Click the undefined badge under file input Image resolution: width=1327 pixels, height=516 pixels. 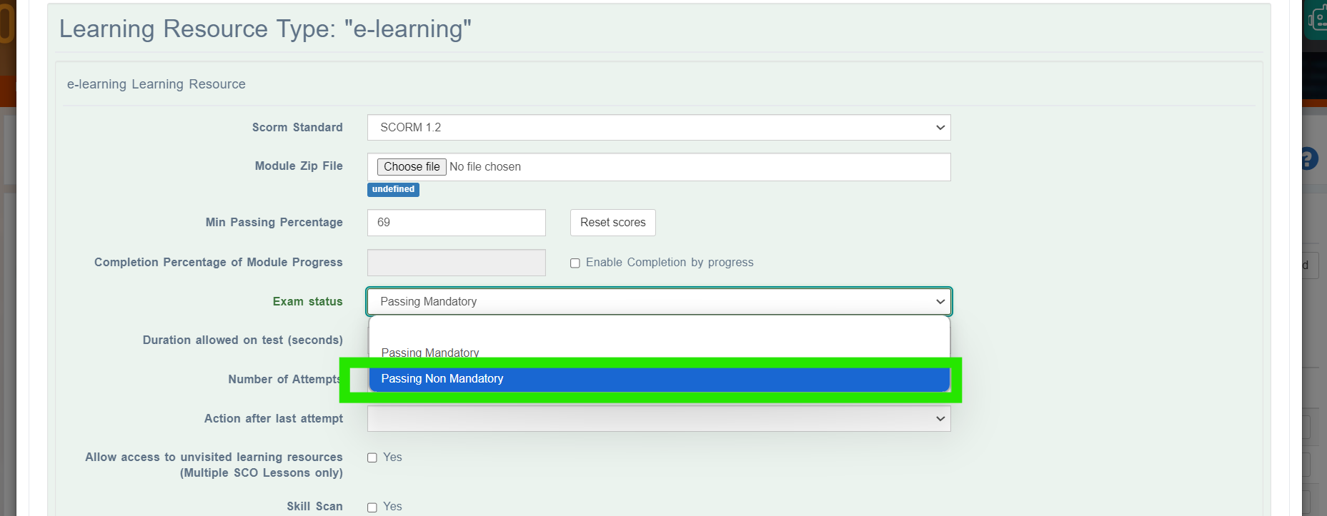pyautogui.click(x=393, y=189)
